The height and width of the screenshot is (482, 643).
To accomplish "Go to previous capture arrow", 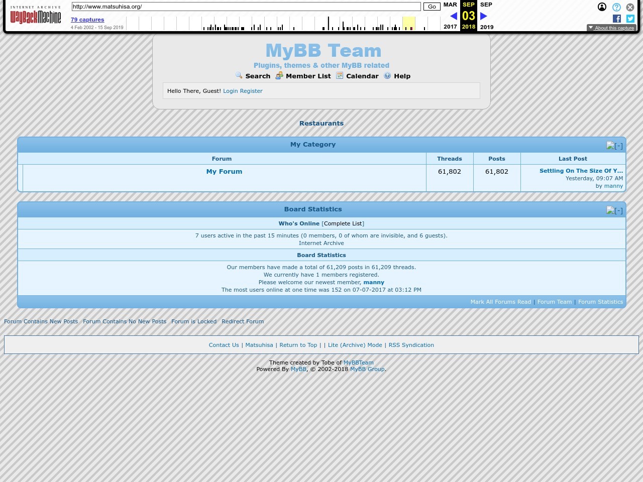I will coord(453,16).
